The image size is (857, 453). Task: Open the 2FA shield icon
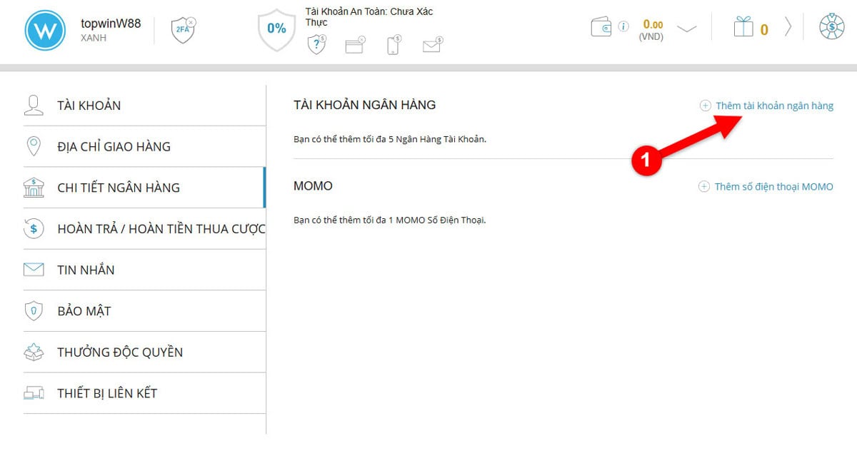184,30
